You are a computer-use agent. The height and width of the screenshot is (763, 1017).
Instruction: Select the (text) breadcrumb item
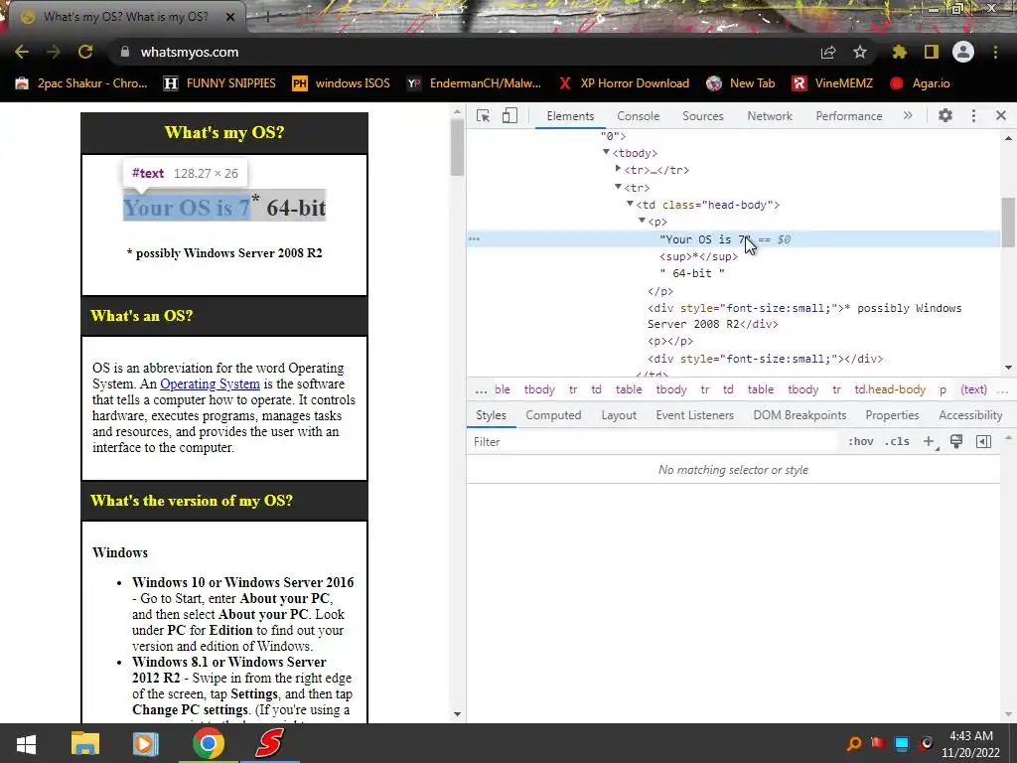[973, 389]
